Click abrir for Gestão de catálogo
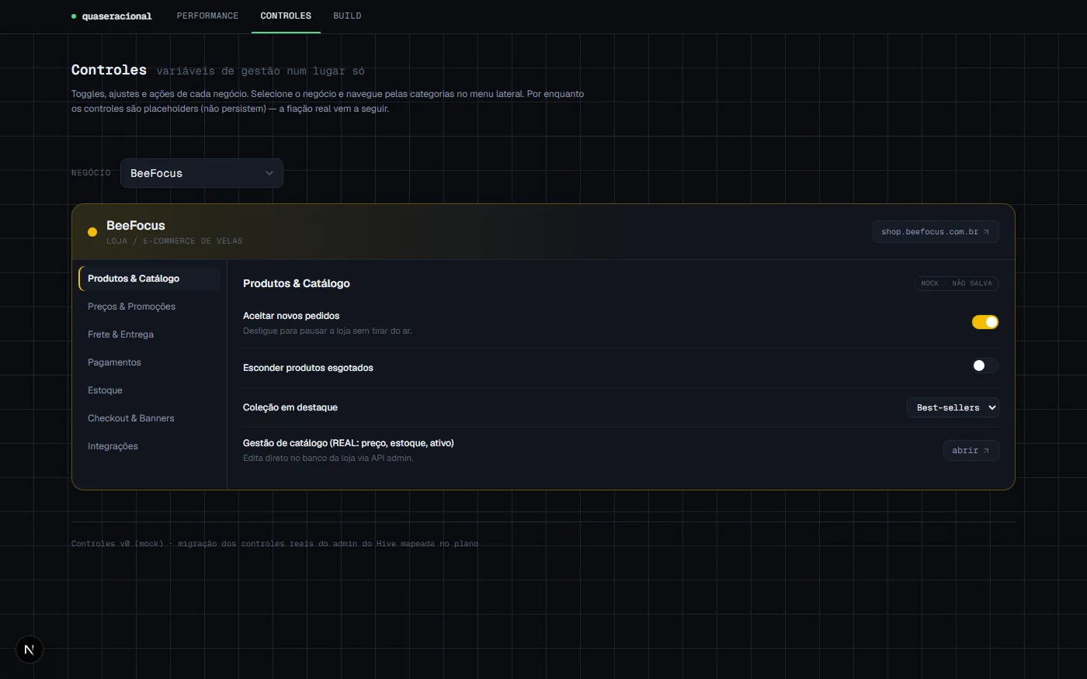Viewport: 1087px width, 679px height. [x=971, y=450]
